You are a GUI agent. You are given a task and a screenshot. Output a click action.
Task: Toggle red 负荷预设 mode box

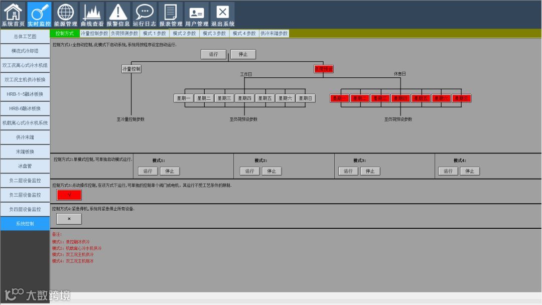pyautogui.click(x=324, y=69)
